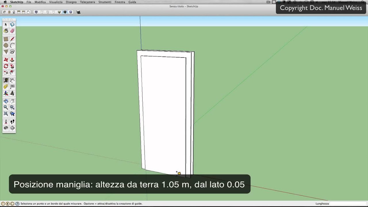Switch to Right standard view

coord(19,12)
